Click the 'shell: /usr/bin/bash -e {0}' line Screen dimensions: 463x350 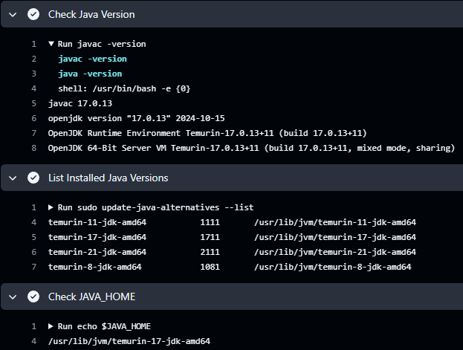click(x=124, y=88)
